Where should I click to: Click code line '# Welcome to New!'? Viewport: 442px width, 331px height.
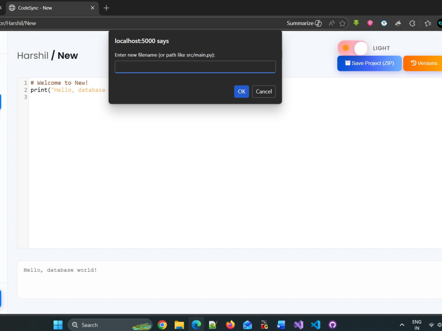(59, 83)
